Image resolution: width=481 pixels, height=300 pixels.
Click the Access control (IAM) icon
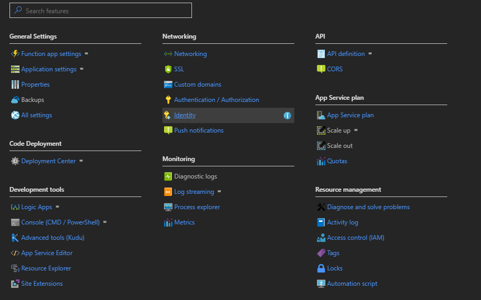[321, 238]
